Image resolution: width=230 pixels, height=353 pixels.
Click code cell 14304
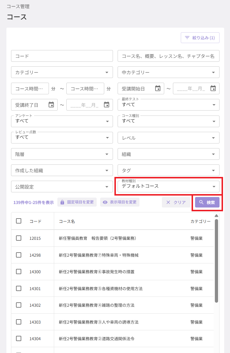coord(35,338)
